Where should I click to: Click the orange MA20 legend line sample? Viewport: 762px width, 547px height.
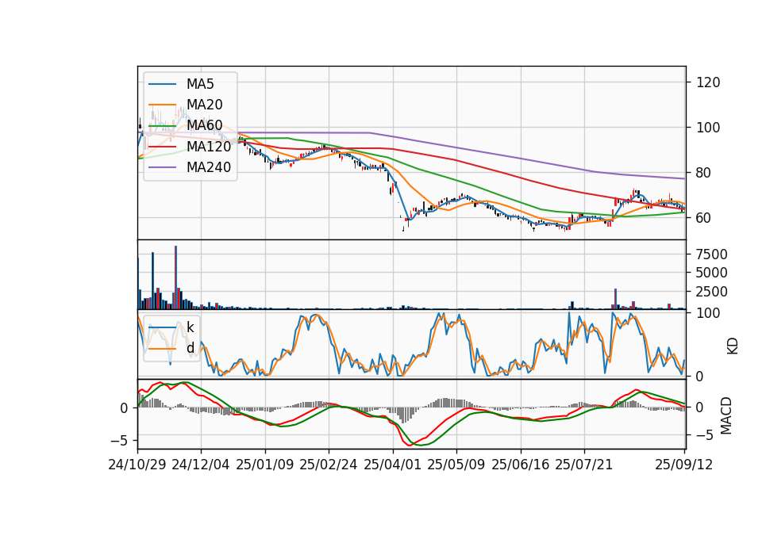point(162,105)
